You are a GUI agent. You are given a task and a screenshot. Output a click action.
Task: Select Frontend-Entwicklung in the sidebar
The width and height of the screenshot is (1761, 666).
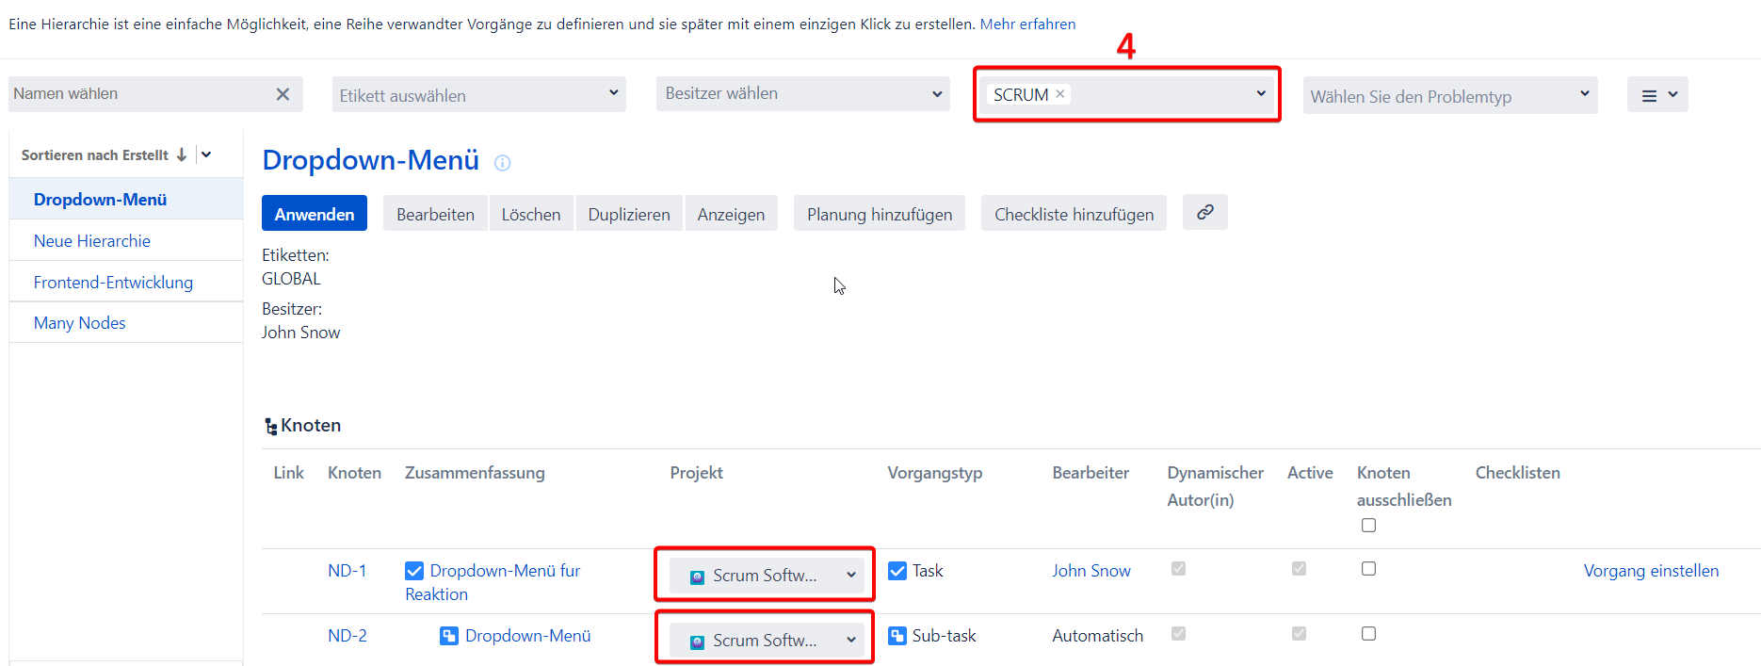[113, 283]
